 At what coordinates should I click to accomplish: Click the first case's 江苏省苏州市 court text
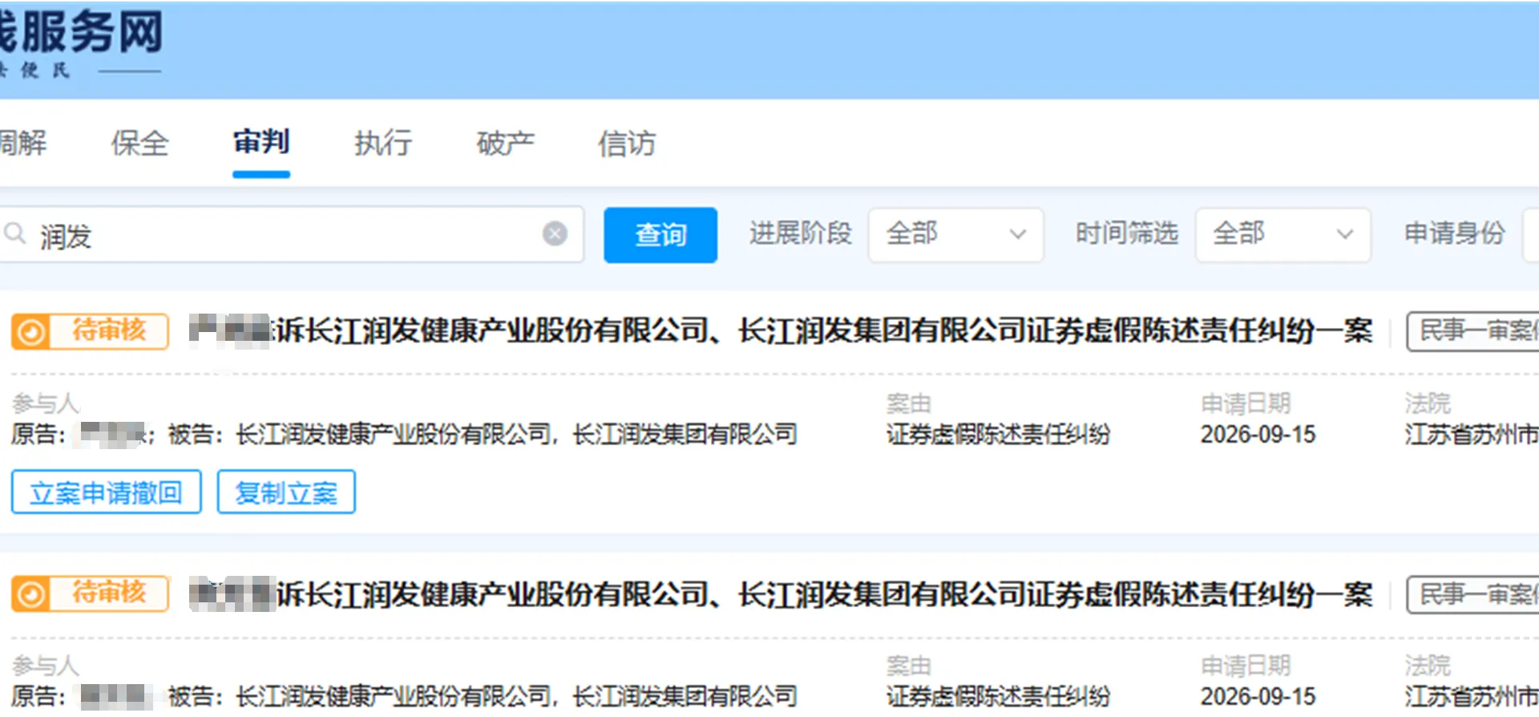click(1472, 435)
